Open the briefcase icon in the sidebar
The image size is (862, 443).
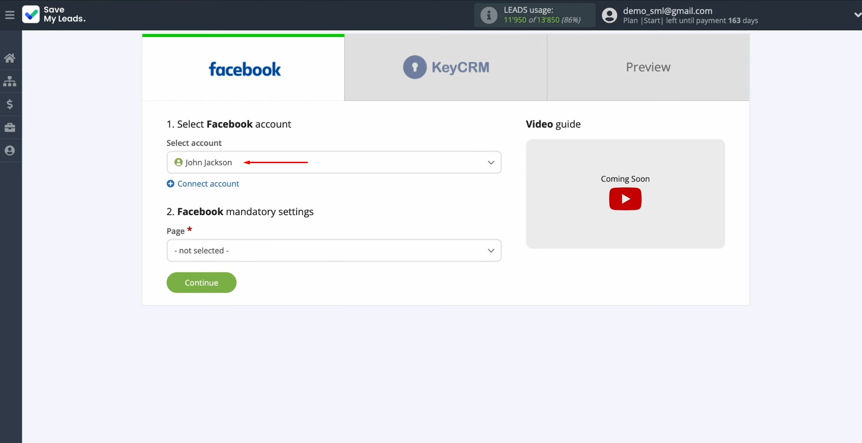(10, 127)
